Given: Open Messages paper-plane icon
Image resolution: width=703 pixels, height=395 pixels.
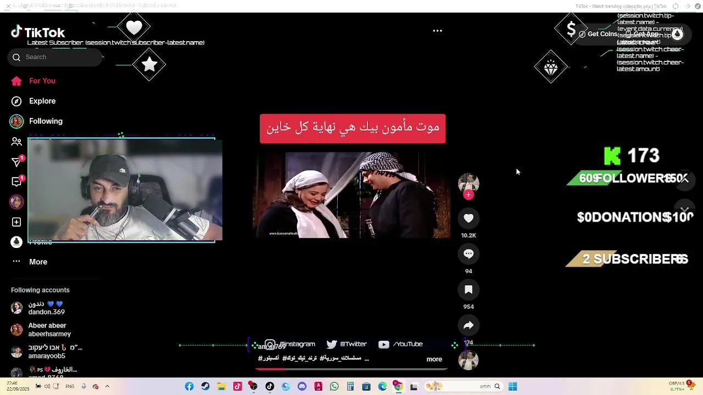Looking at the screenshot, I should tap(16, 162).
